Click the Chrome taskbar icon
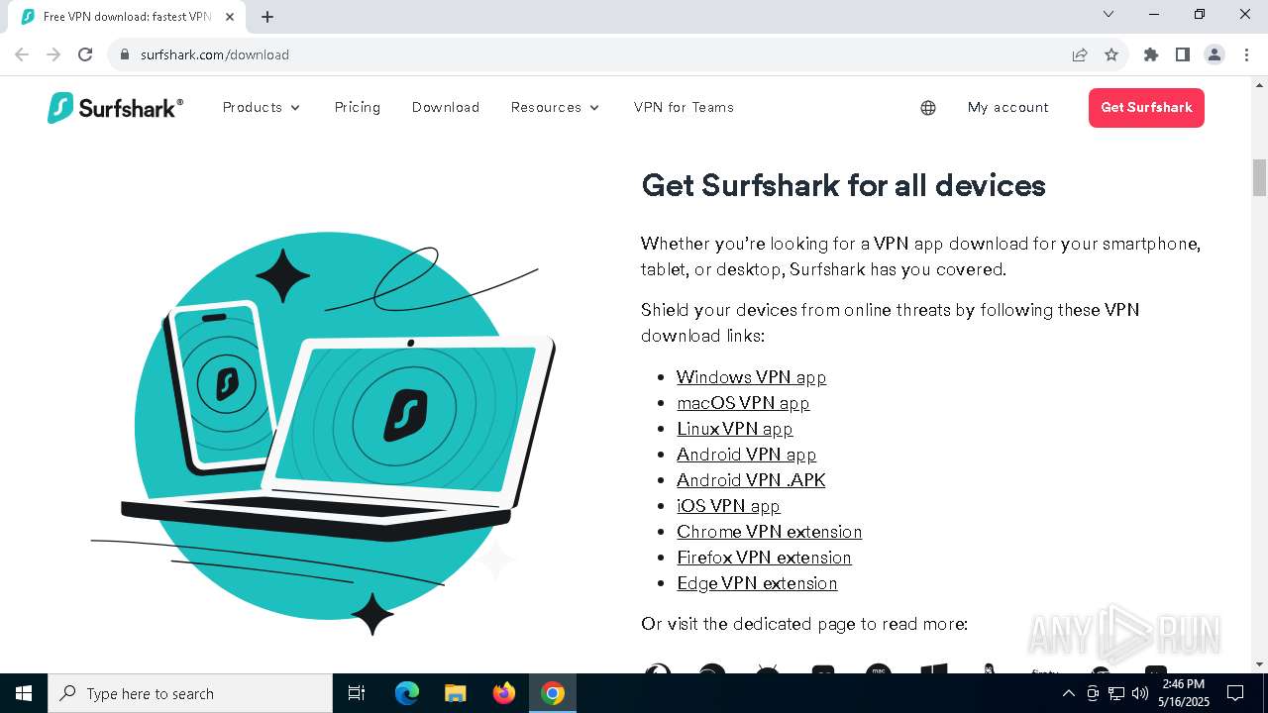The height and width of the screenshot is (713, 1268). [553, 693]
